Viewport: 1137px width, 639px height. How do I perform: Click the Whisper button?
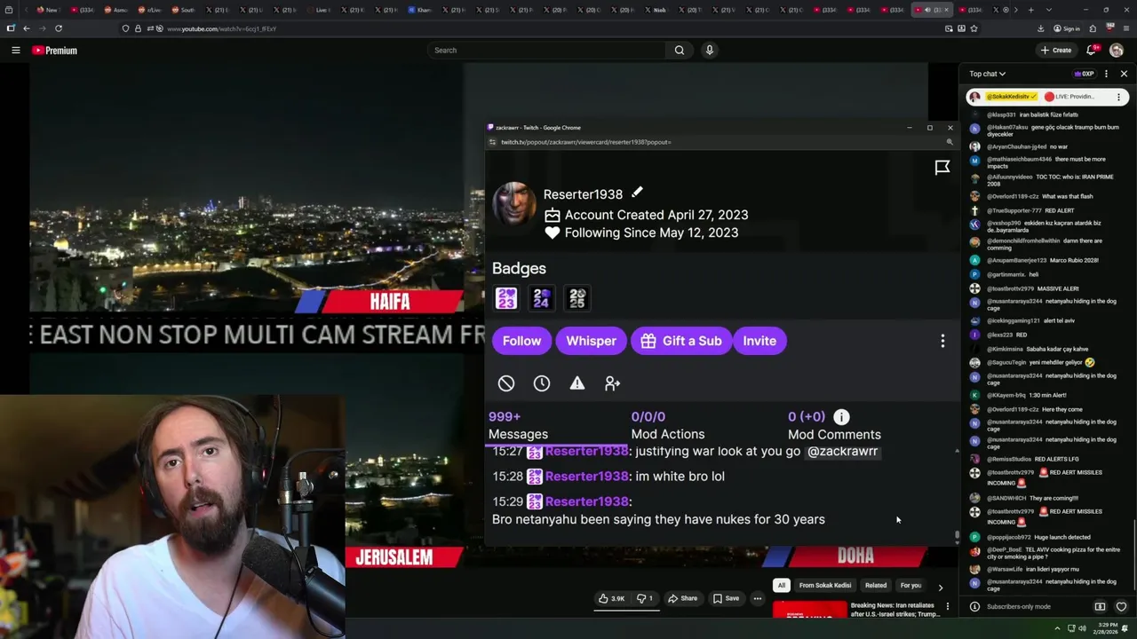click(591, 341)
